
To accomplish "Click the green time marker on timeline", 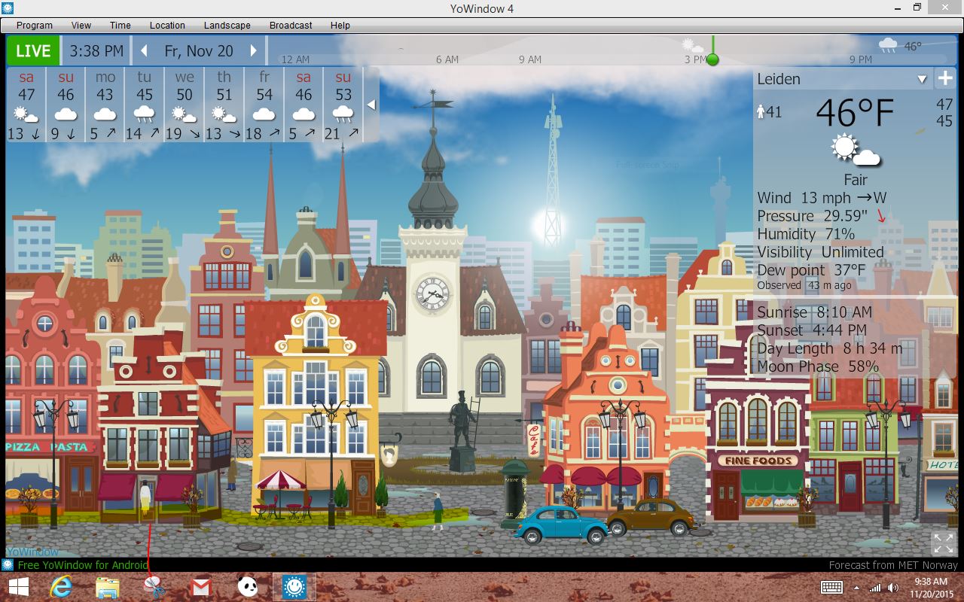I will coord(712,59).
